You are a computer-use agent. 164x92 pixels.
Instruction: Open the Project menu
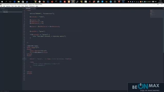[x=27, y=6]
